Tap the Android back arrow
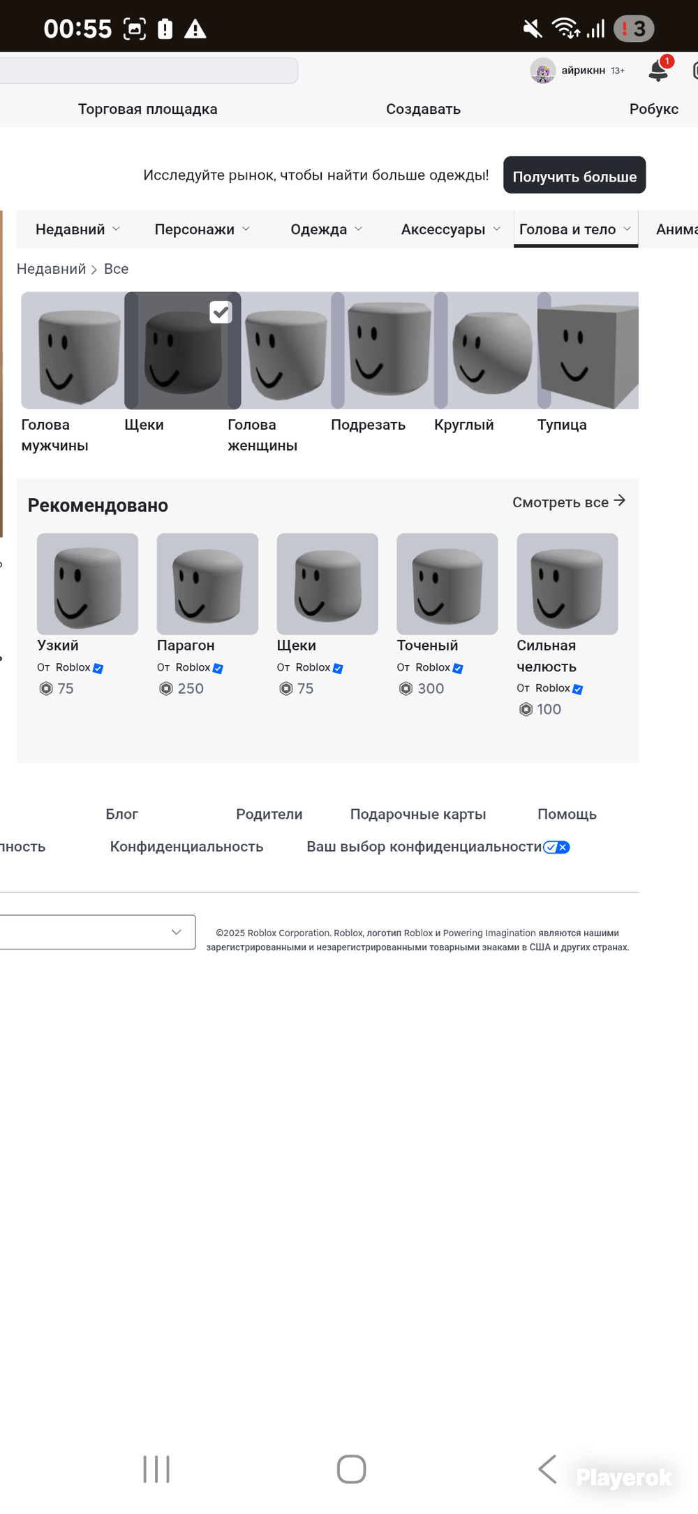698x1514 pixels. pos(548,1469)
